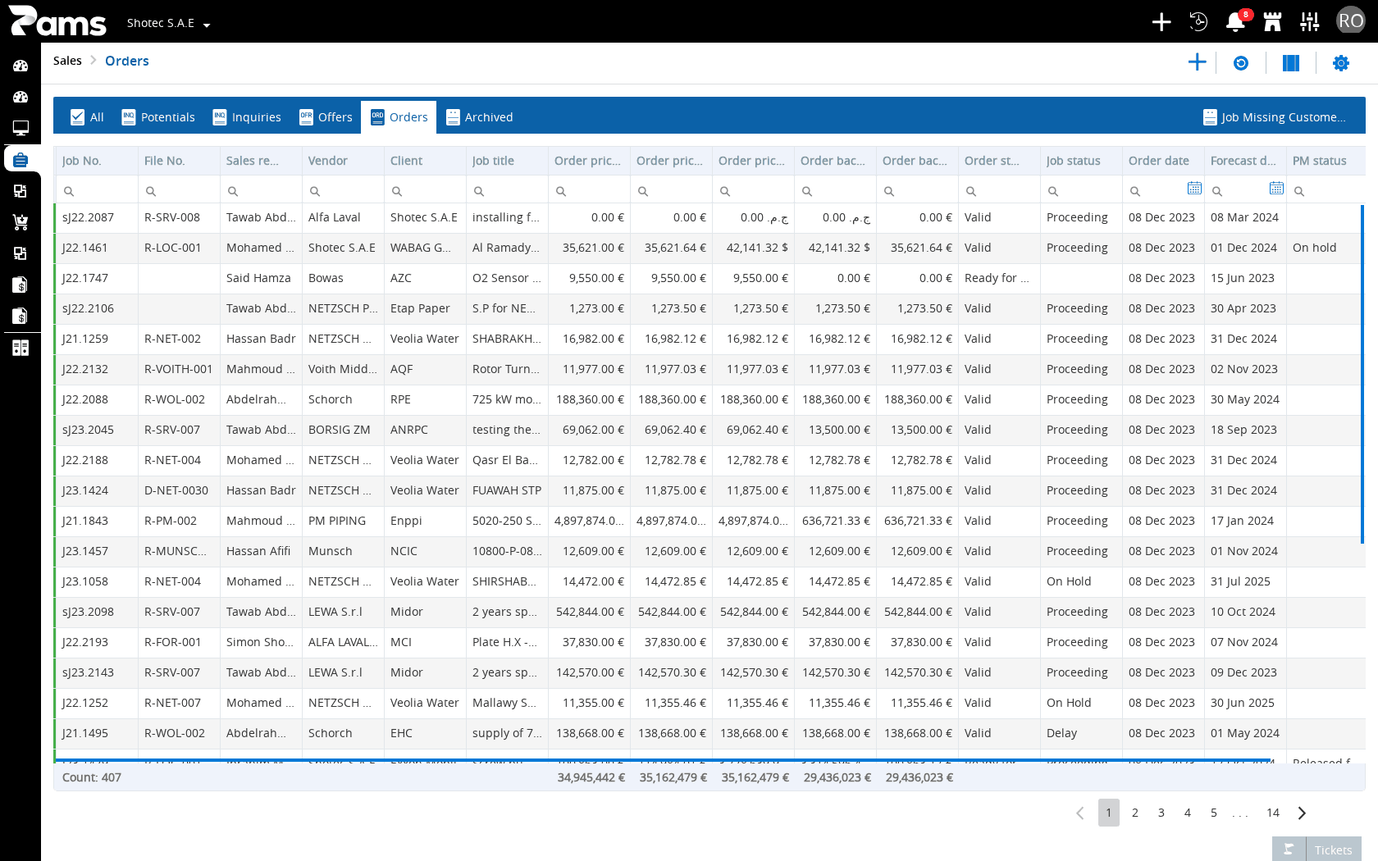The height and width of the screenshot is (861, 1378).
Task: Switch to the Archived tab
Action: pyautogui.click(x=480, y=117)
